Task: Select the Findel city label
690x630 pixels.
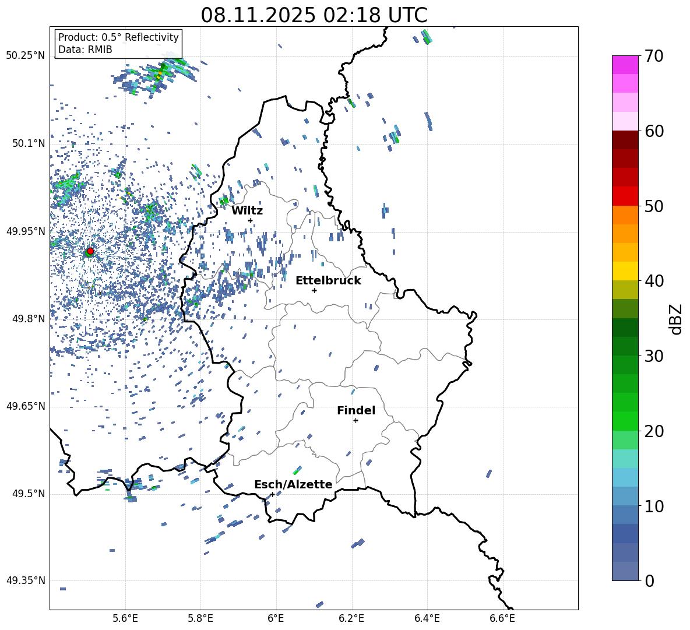Action: coord(356,410)
